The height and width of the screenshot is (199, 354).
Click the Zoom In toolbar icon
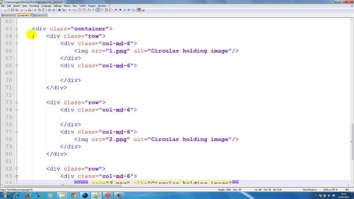click(x=69, y=10)
